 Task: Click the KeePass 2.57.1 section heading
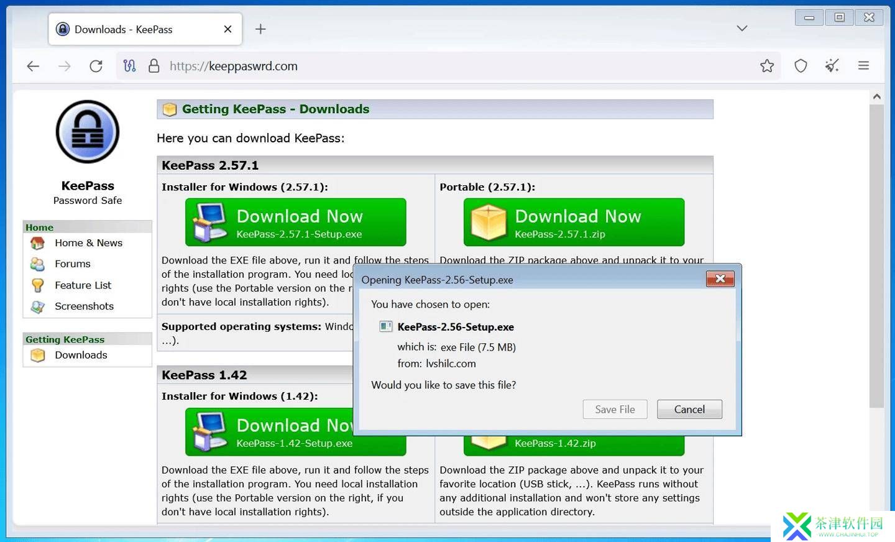point(210,165)
